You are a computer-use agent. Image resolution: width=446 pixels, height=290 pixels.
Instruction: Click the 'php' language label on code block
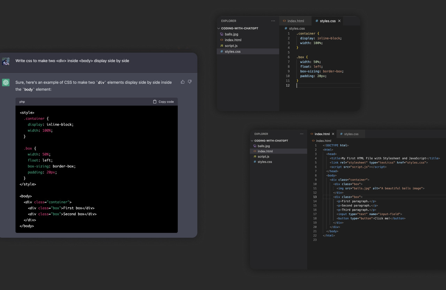tap(22, 102)
